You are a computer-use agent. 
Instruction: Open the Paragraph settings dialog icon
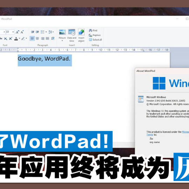[x=53, y=38]
